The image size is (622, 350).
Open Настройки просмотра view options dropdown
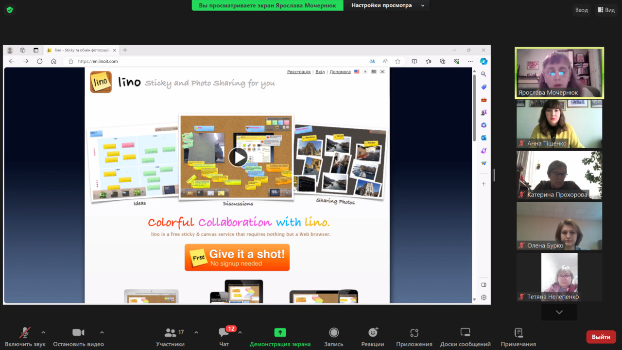click(x=388, y=5)
